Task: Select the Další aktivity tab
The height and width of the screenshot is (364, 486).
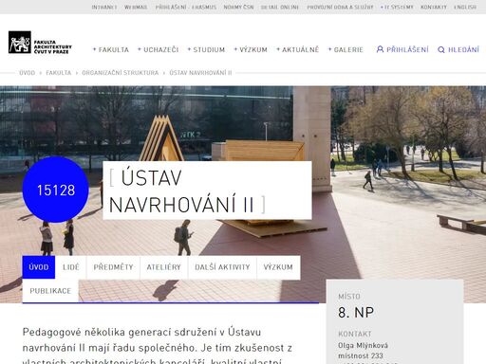Action: [222, 267]
